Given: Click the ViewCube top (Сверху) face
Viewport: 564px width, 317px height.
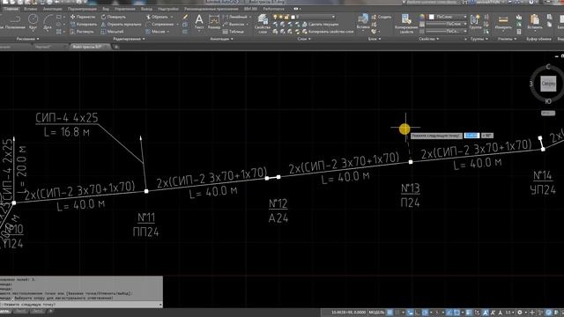Looking at the screenshot, I should [x=548, y=84].
